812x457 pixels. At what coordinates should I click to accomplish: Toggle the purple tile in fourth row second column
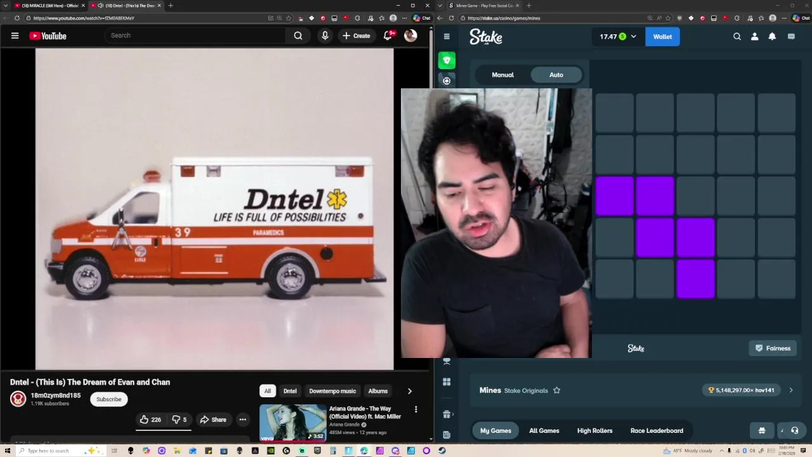655,237
